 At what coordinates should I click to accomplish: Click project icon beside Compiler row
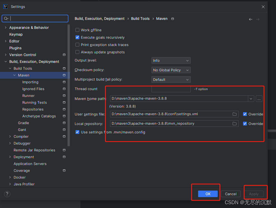click(64, 136)
